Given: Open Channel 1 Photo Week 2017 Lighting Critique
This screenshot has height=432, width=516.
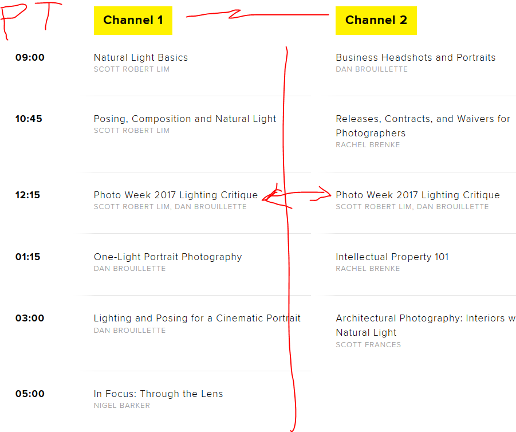Looking at the screenshot, I should click(x=176, y=195).
